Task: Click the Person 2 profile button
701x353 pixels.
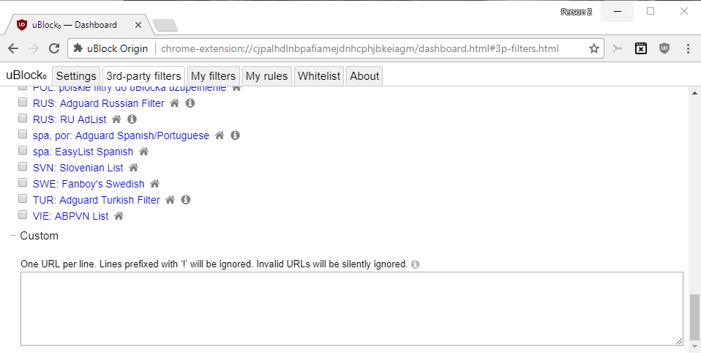Action: point(577,12)
